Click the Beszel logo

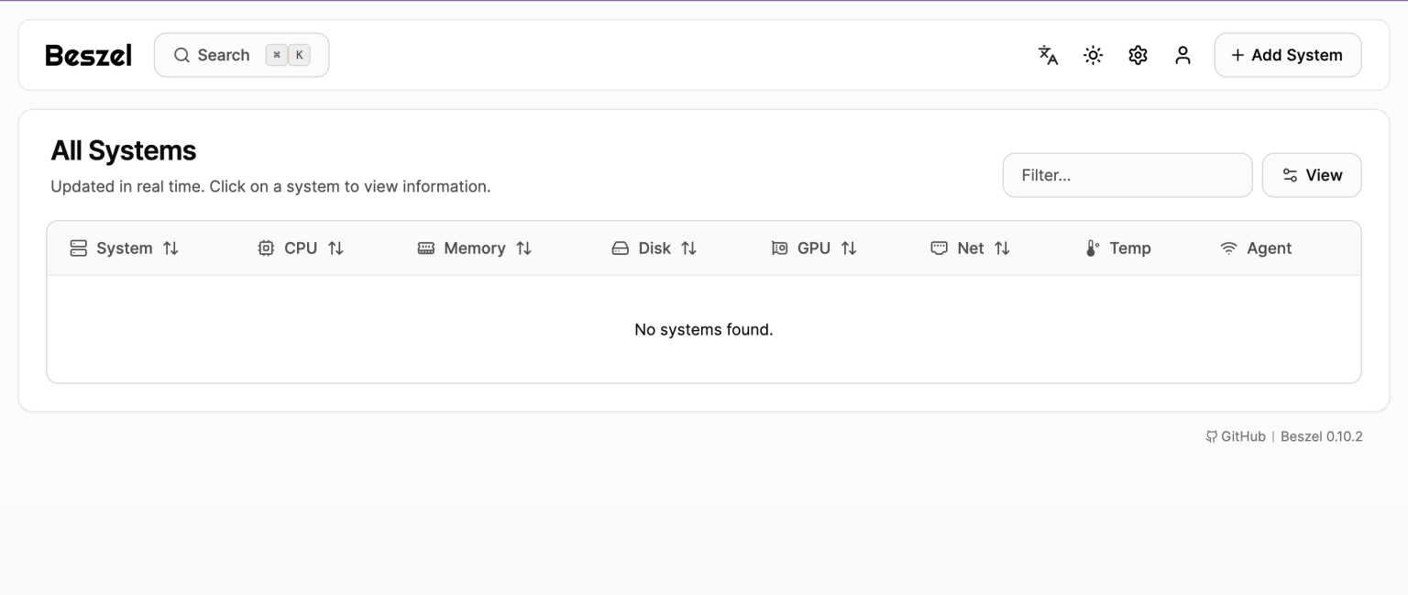(88, 55)
